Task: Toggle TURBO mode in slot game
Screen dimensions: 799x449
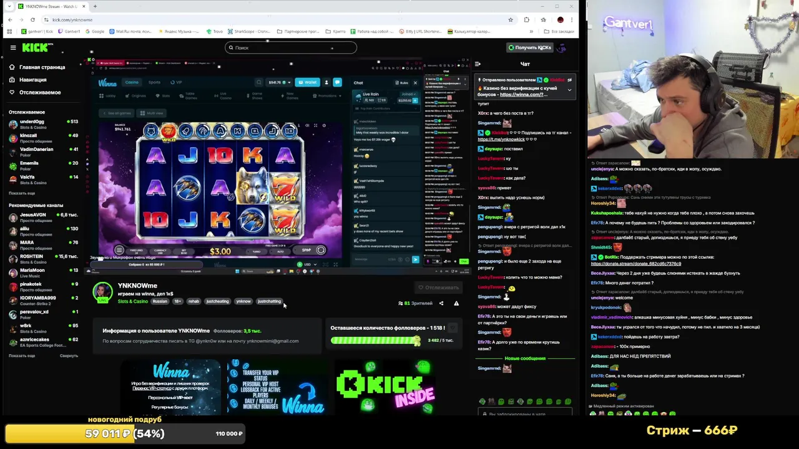Action: click(257, 251)
